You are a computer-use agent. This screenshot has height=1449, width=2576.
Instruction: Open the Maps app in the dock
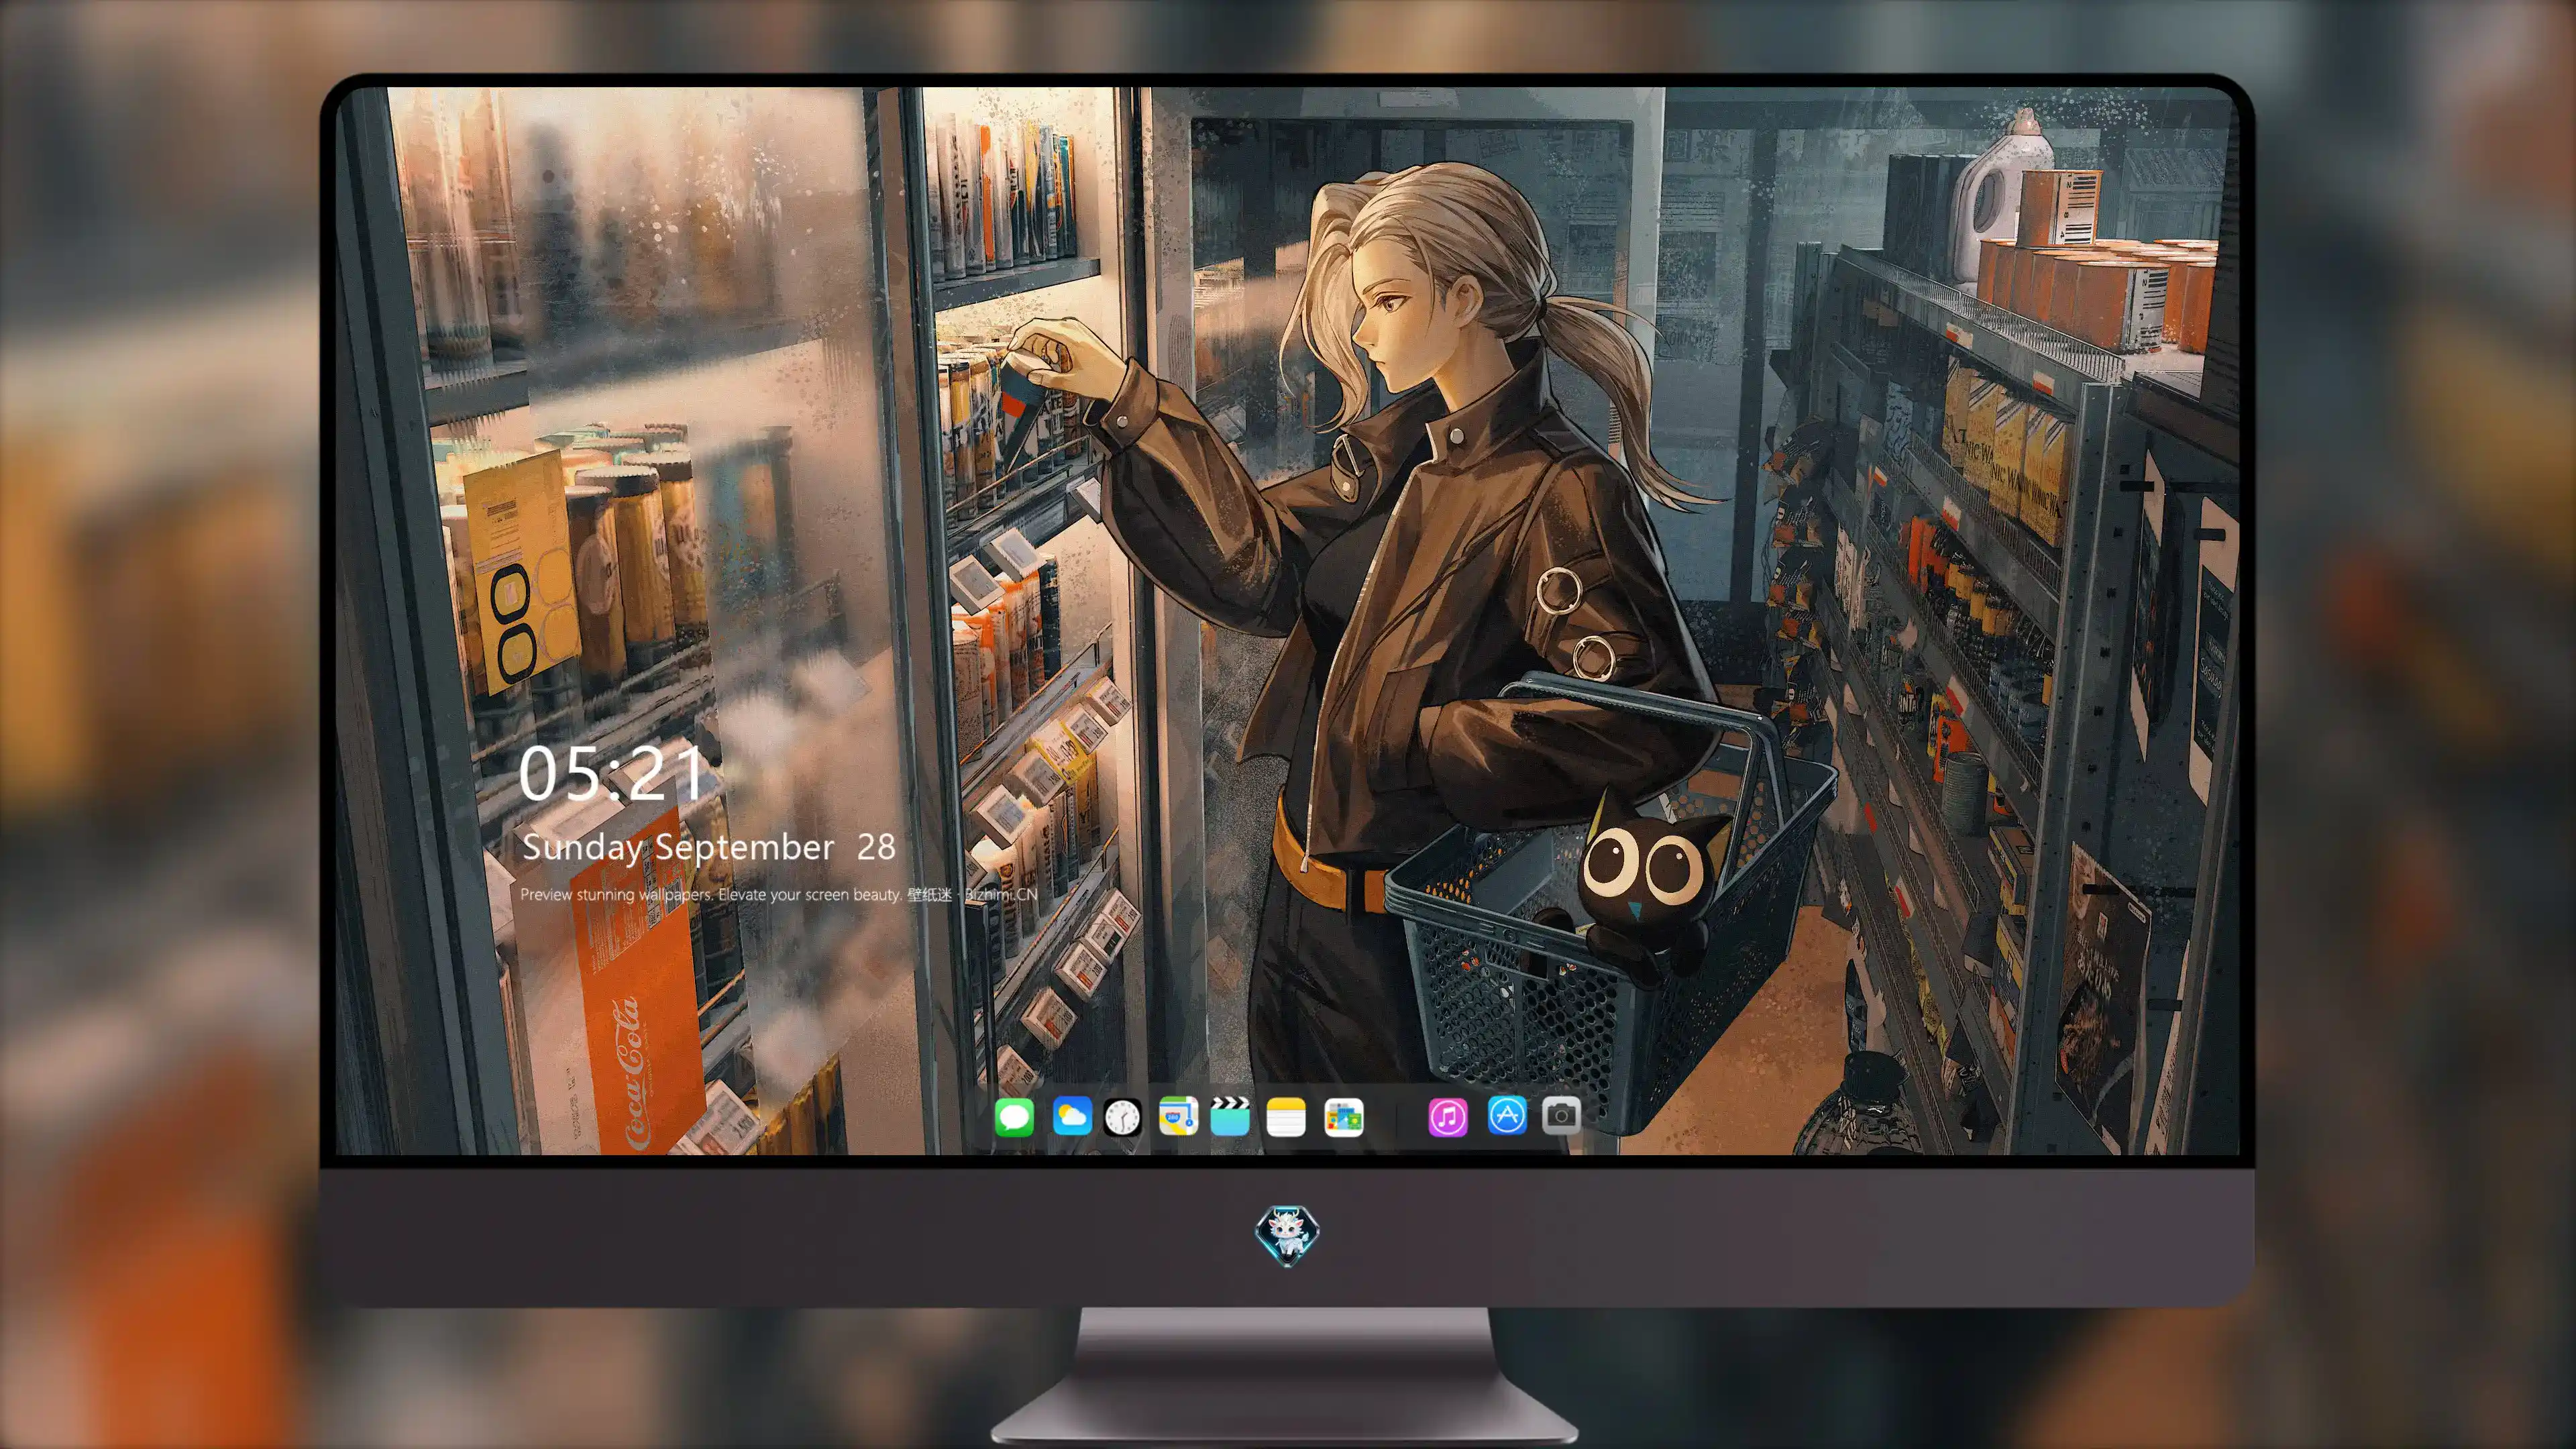(x=1178, y=1116)
